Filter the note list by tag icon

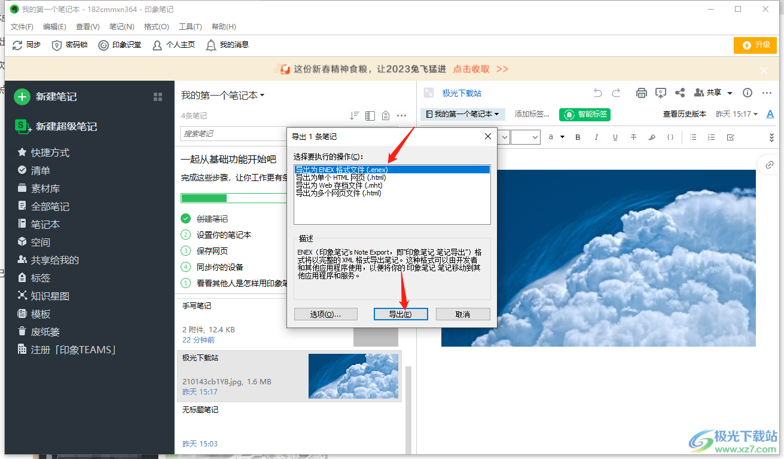tap(386, 115)
